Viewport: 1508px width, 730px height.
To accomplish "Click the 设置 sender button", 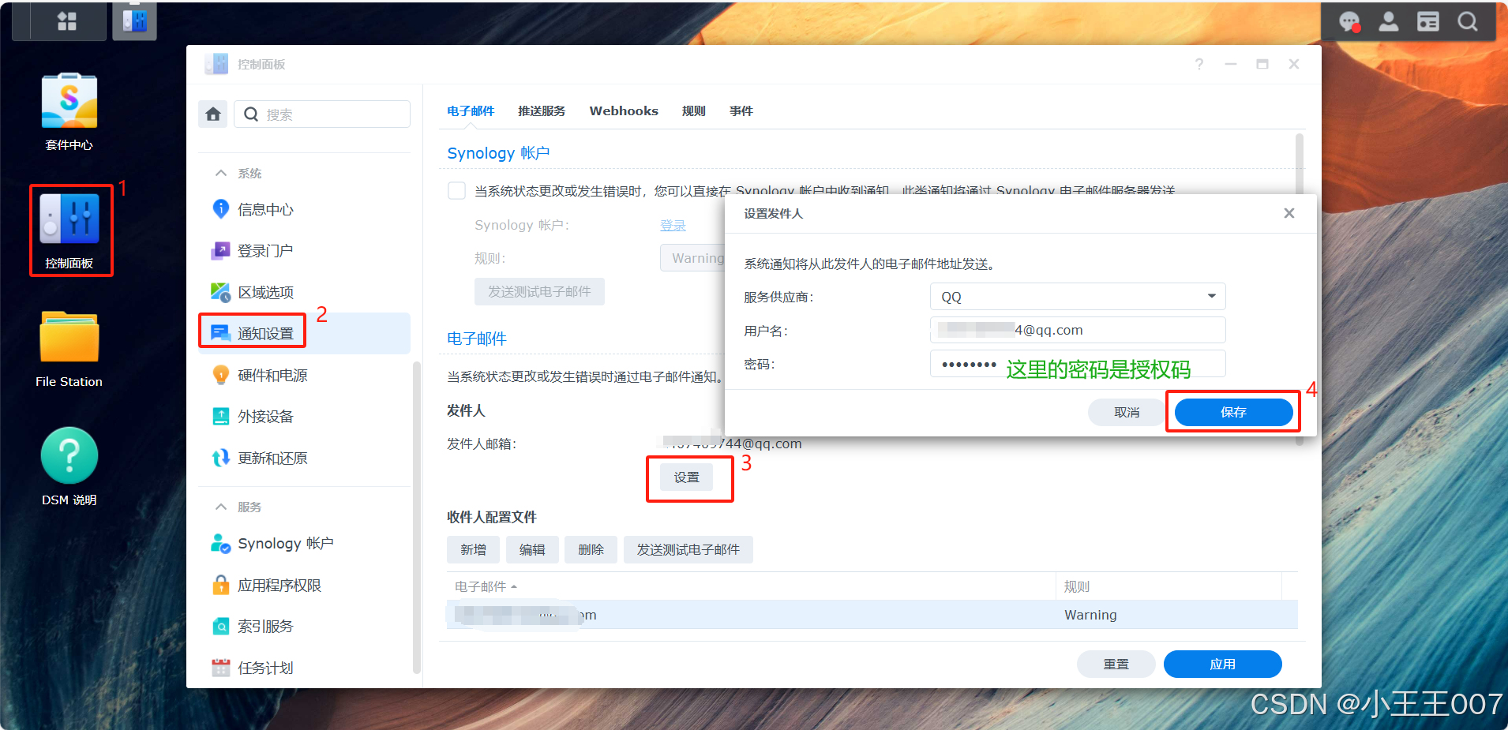I will pyautogui.click(x=687, y=477).
